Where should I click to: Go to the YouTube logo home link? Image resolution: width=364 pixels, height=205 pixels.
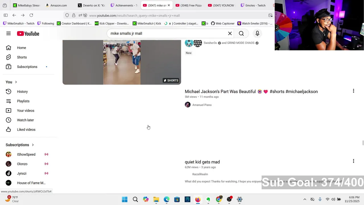[x=28, y=34]
